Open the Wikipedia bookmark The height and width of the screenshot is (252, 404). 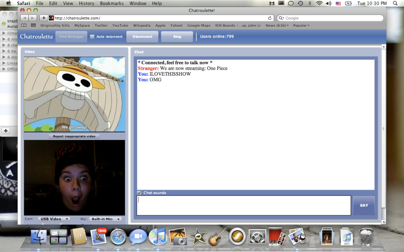142,26
